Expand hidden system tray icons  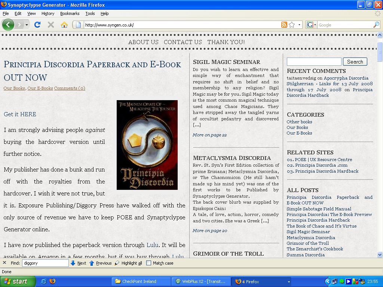(x=328, y=281)
